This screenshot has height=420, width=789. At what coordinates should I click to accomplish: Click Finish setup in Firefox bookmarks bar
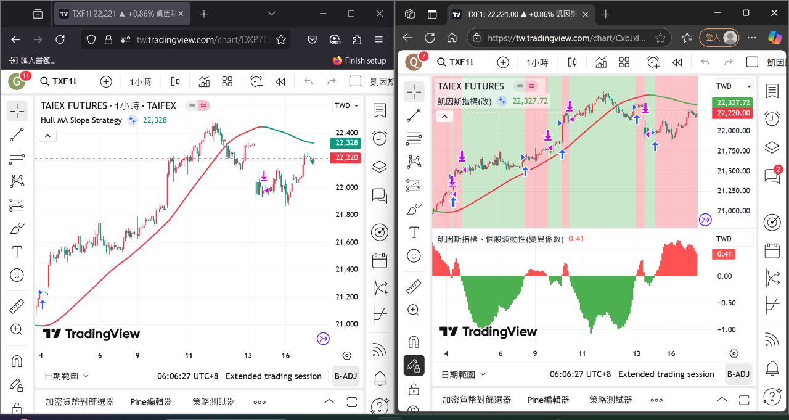359,60
